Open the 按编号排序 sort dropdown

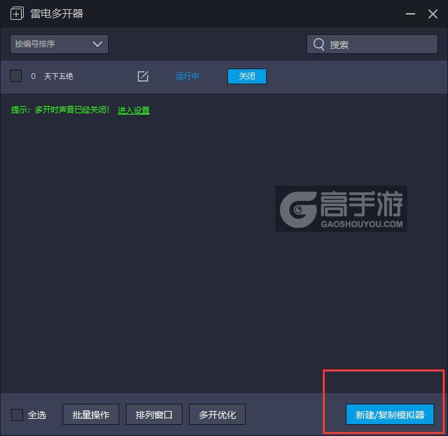pos(59,44)
